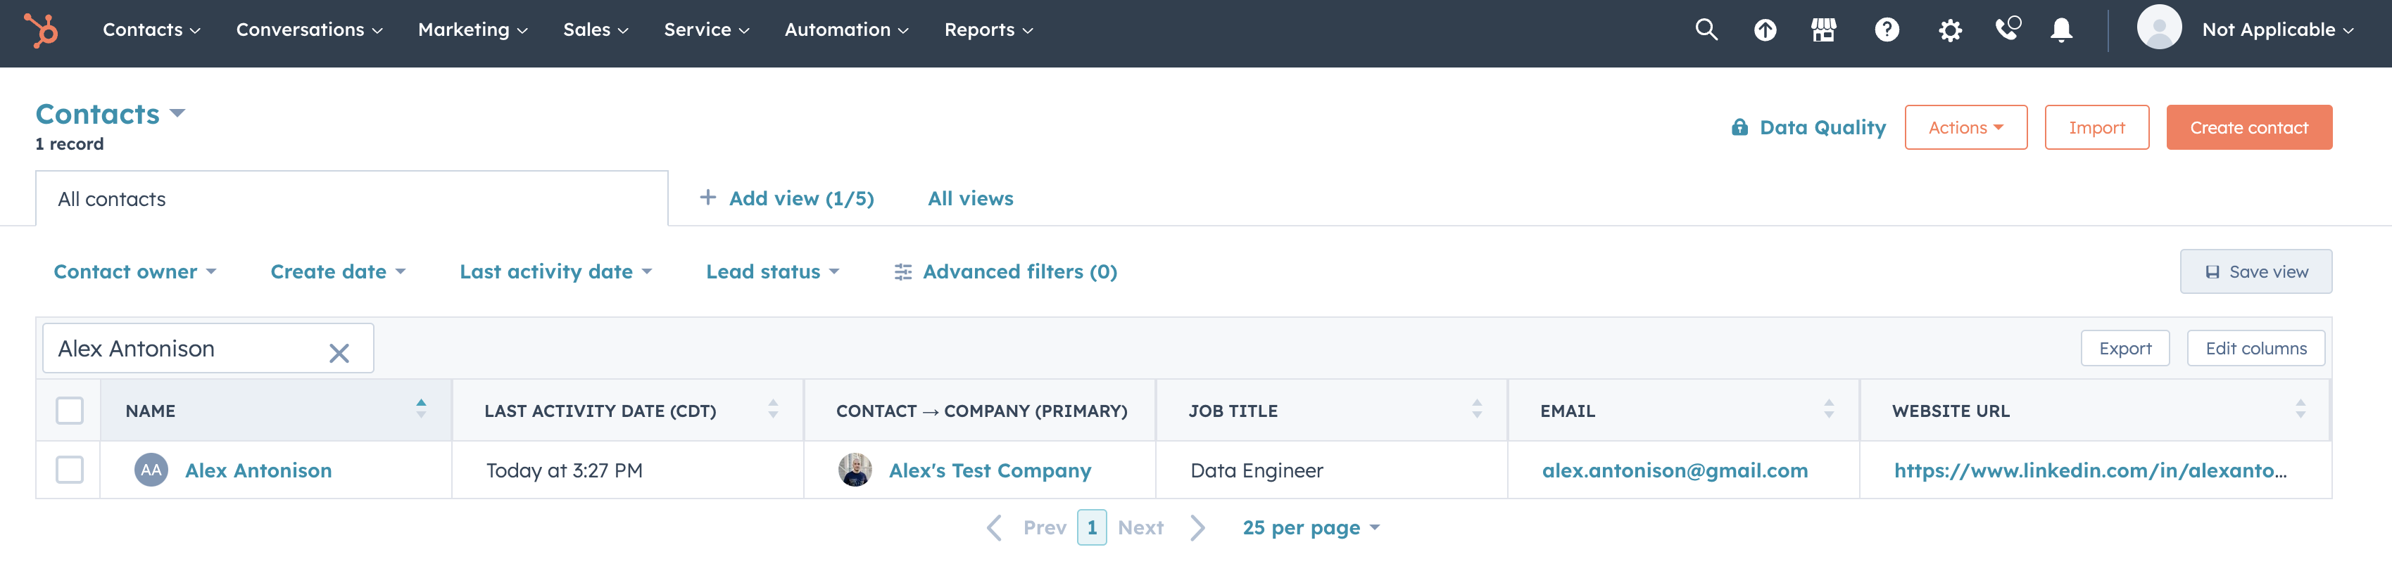This screenshot has height=585, width=2392.
Task: Click the Export button
Action: (2125, 349)
